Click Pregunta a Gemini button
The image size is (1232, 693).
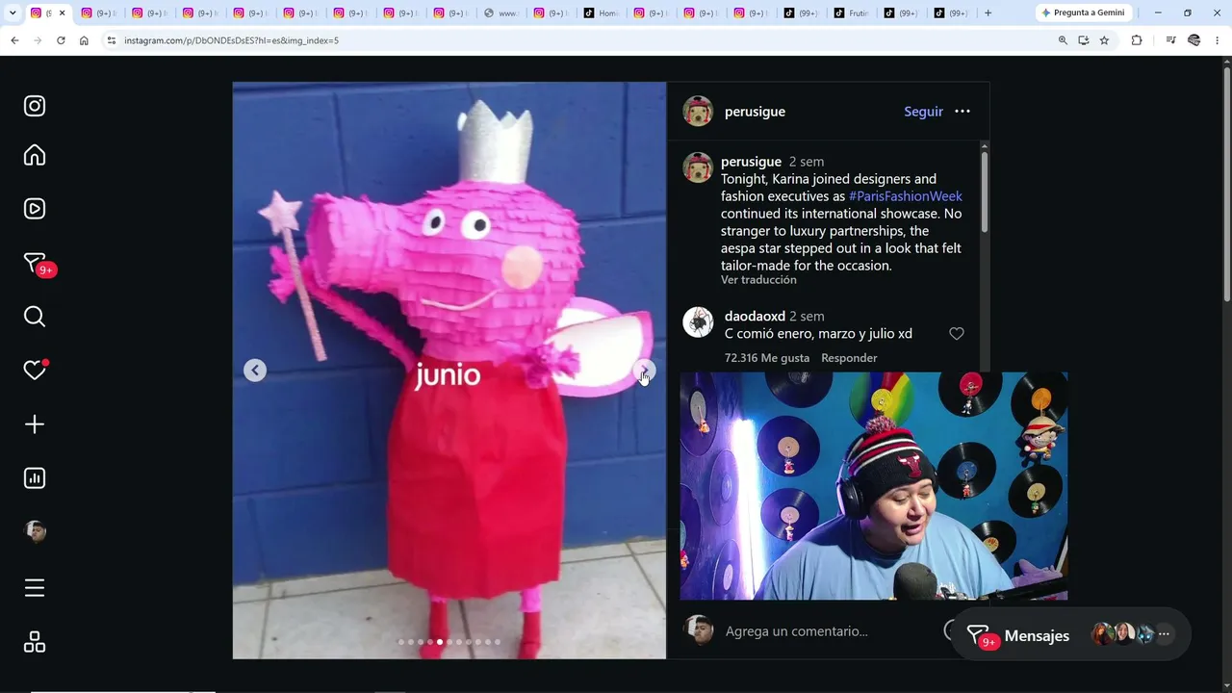pos(1083,13)
